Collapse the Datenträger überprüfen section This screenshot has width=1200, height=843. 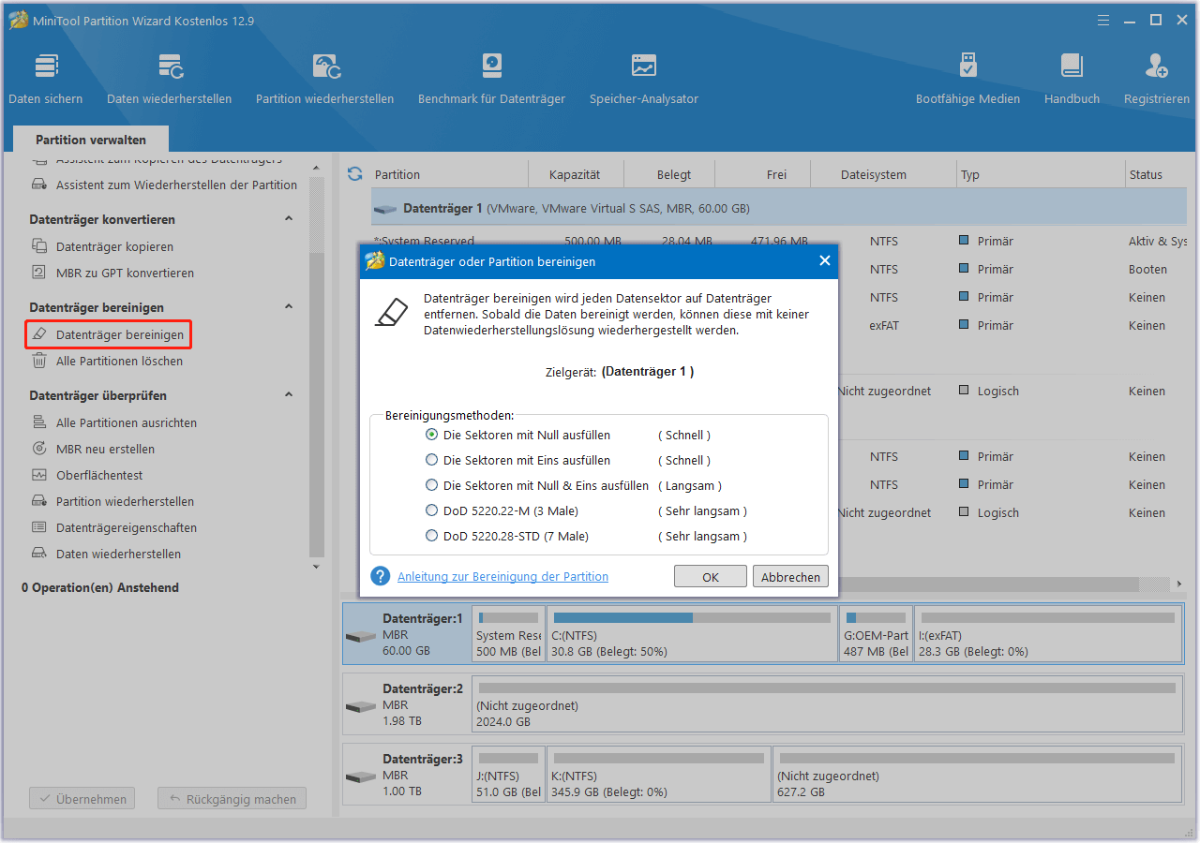(x=289, y=395)
